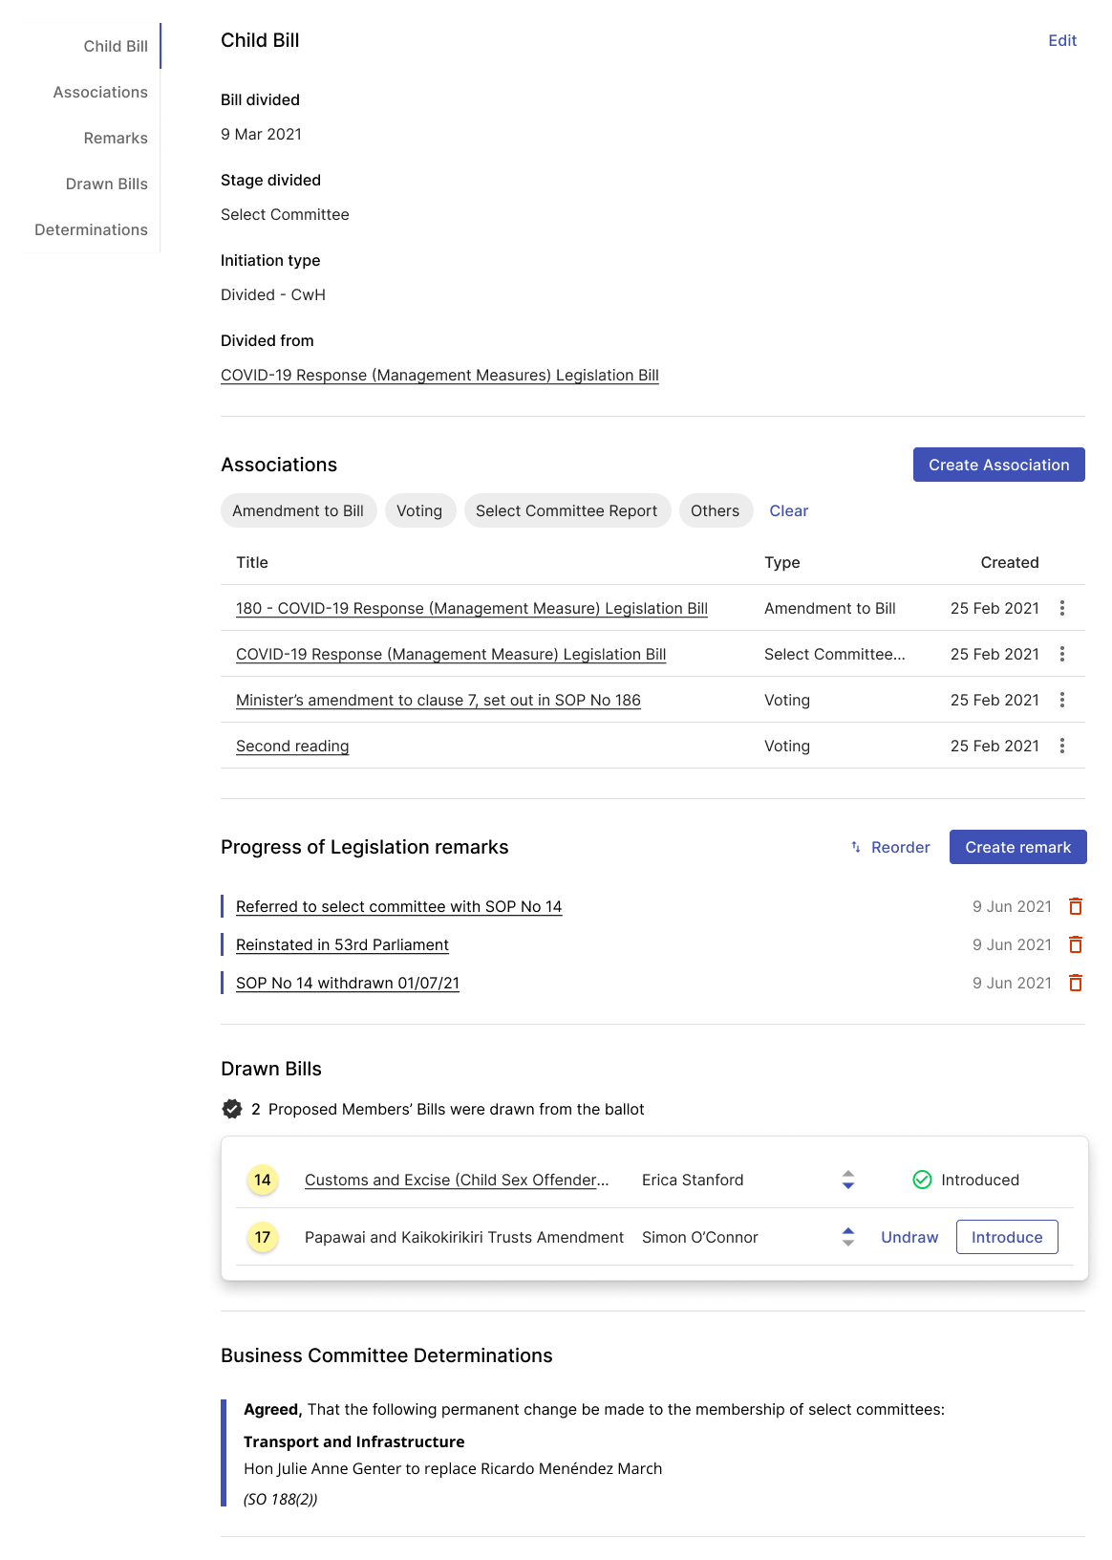Open 'Referred to select committee with SOP No 14'
The image size is (1112, 1560).
pos(398,906)
